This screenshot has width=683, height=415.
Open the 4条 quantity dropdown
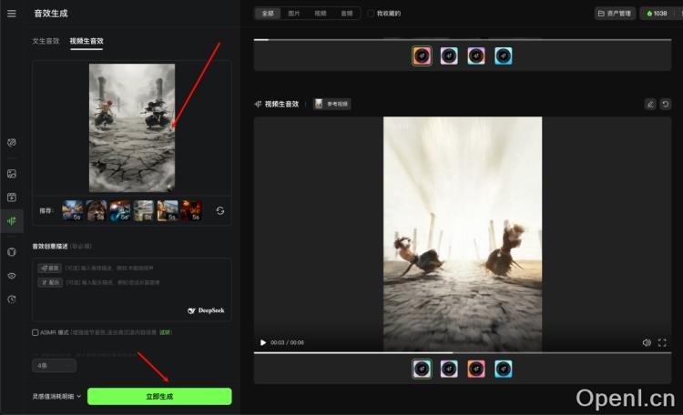(x=54, y=365)
